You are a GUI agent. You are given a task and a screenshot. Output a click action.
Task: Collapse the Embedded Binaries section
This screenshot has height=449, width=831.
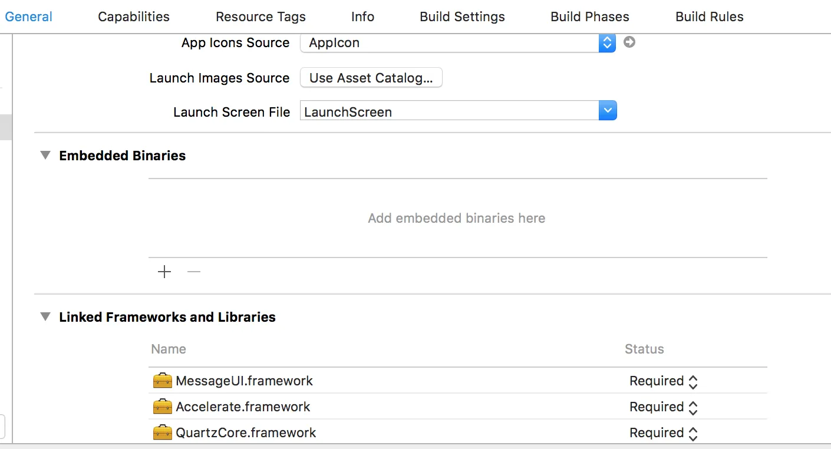pyautogui.click(x=45, y=156)
